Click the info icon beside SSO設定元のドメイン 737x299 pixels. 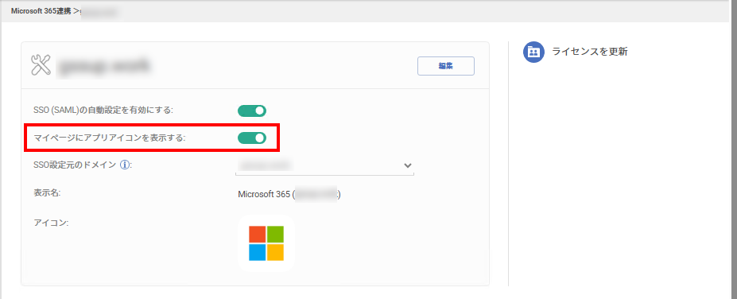coord(125,165)
